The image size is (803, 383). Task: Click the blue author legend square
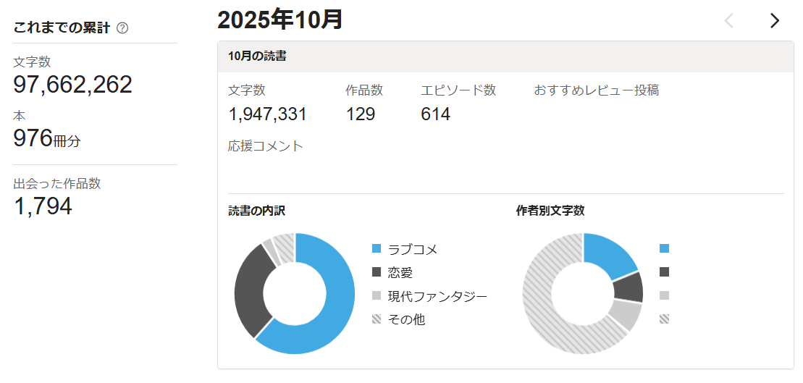[x=665, y=248]
